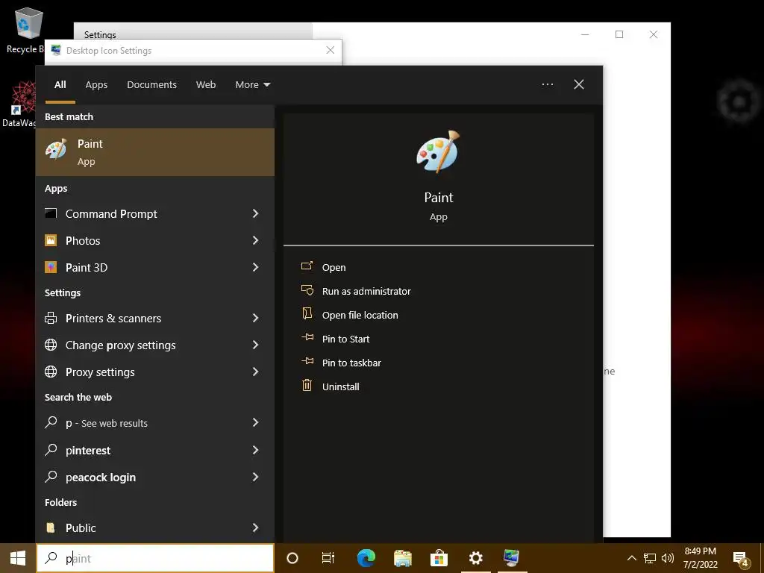Click the Pin to taskbar pin icon

[x=307, y=361]
